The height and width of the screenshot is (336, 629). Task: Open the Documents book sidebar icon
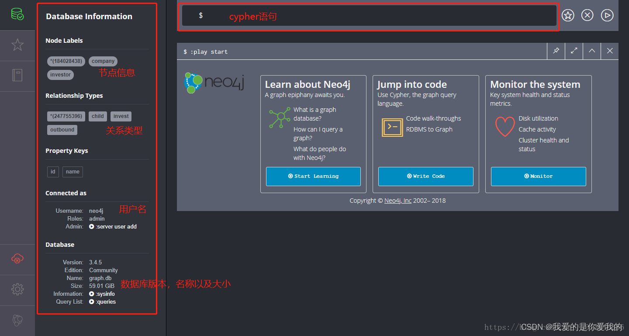coord(17,75)
